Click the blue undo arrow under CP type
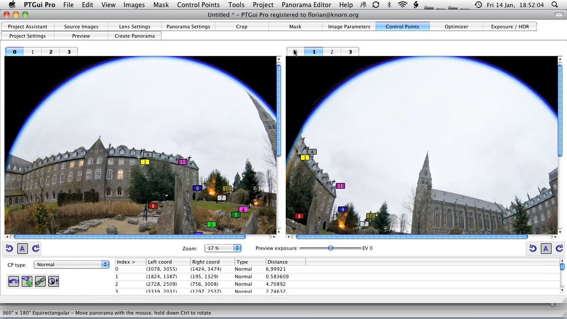This screenshot has width=567, height=319. (x=13, y=281)
